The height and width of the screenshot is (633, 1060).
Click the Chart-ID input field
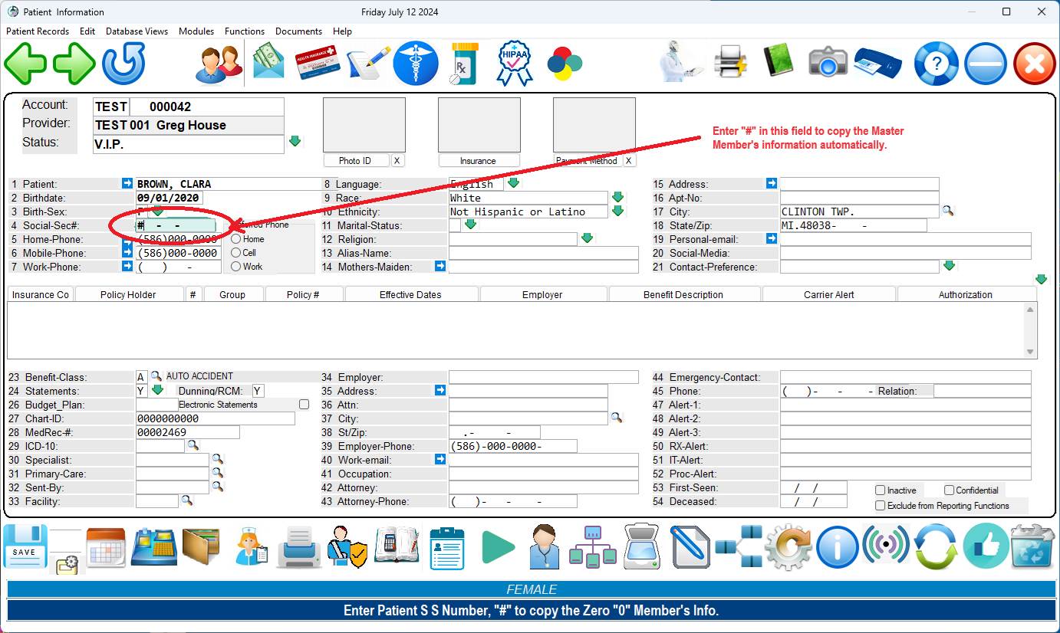point(215,418)
